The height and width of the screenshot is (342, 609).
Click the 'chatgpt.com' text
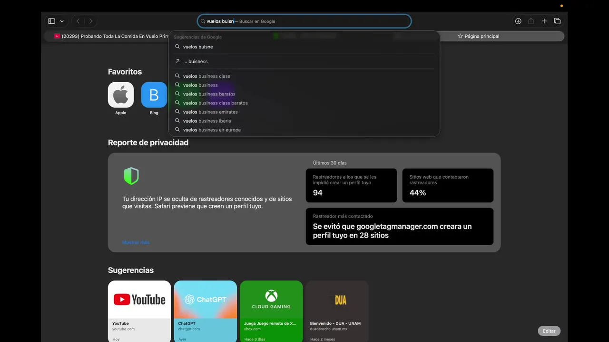(189, 329)
